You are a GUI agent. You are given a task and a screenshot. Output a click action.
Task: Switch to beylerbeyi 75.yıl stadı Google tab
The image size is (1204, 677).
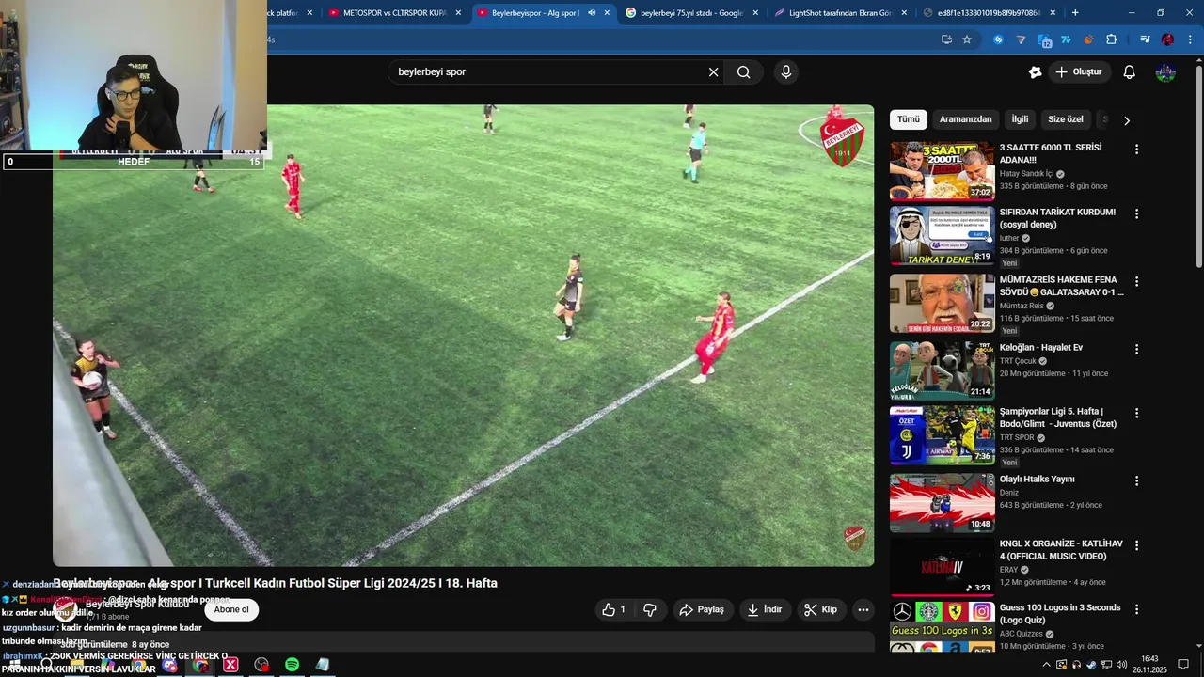tap(691, 13)
